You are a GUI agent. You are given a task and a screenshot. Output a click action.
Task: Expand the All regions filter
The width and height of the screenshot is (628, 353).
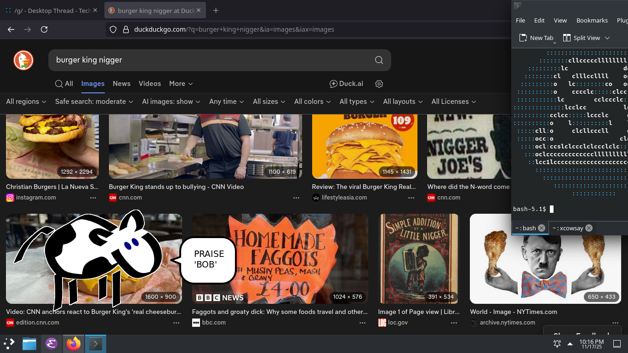[26, 102]
